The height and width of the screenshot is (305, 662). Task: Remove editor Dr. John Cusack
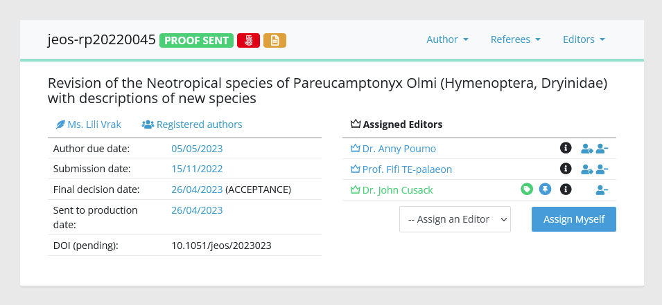[602, 190]
